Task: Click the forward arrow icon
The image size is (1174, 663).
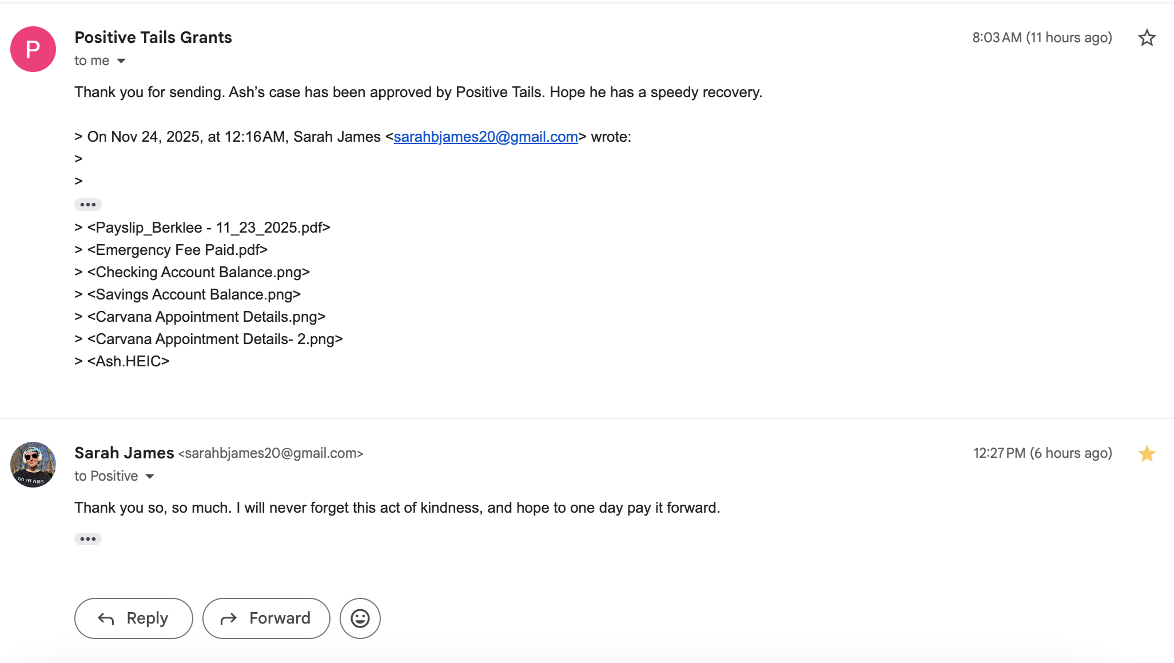Action: 229,618
